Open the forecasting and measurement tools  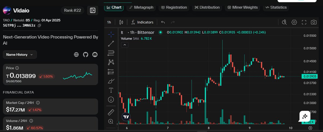(111, 72)
